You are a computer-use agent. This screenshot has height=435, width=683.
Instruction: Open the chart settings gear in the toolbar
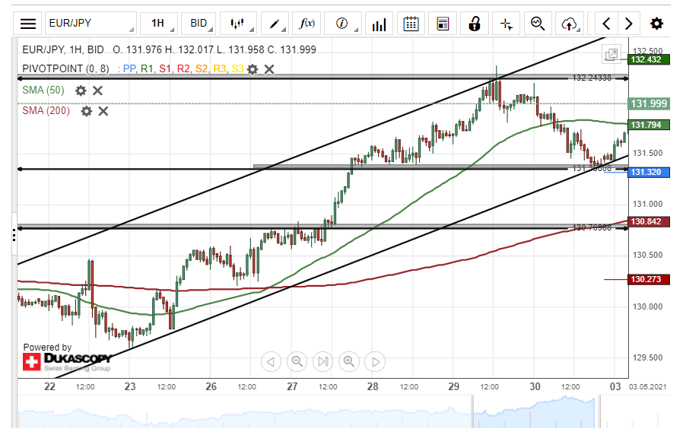(x=656, y=24)
